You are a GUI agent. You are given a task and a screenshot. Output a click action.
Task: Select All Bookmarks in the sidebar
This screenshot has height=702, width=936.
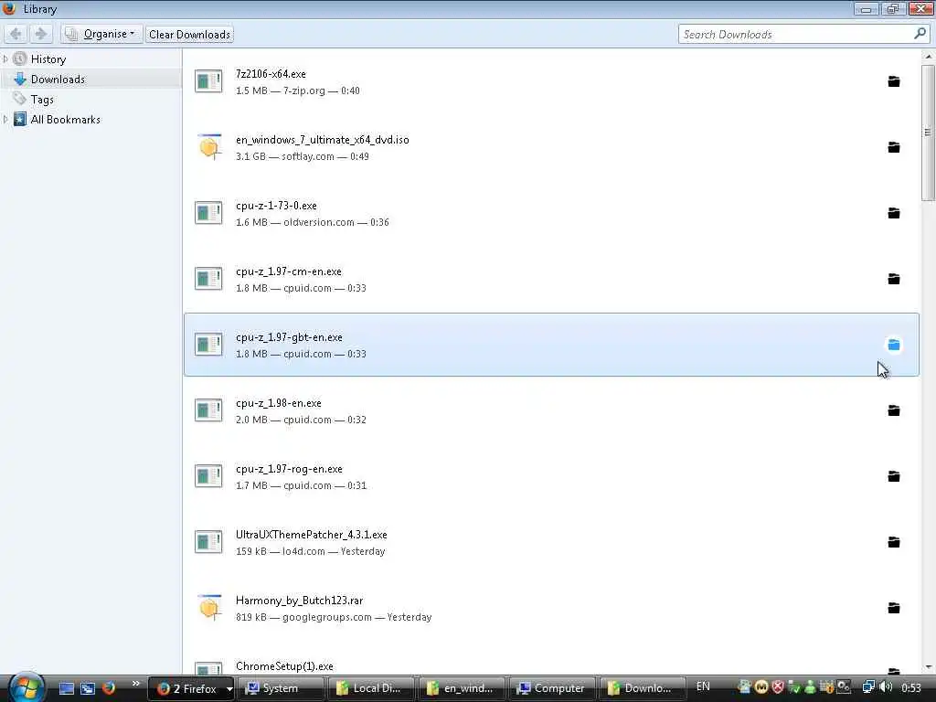point(66,120)
